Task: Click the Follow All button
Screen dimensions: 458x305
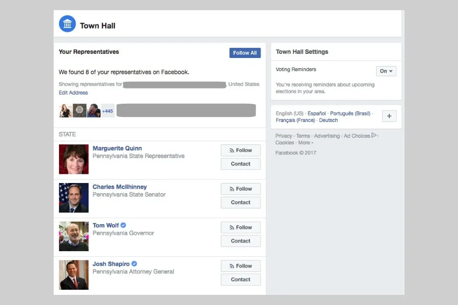Action: [x=245, y=52]
